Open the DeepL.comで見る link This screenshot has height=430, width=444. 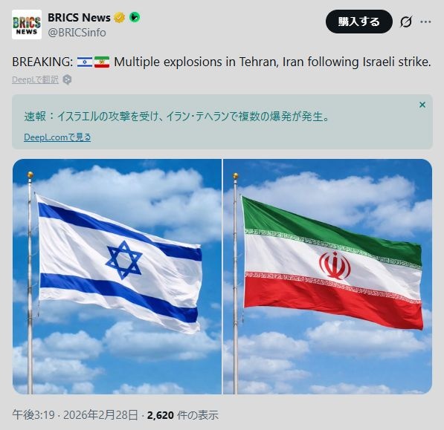coord(57,137)
